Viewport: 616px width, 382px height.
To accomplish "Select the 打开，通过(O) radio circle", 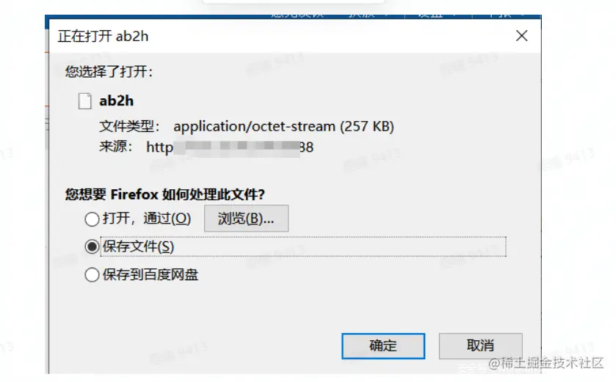I will [x=92, y=218].
